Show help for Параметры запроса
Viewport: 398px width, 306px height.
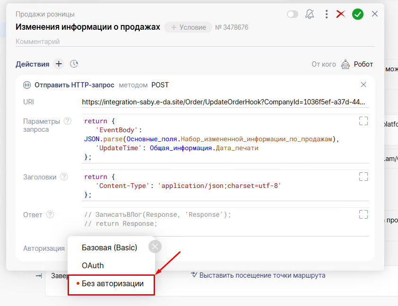68,121
